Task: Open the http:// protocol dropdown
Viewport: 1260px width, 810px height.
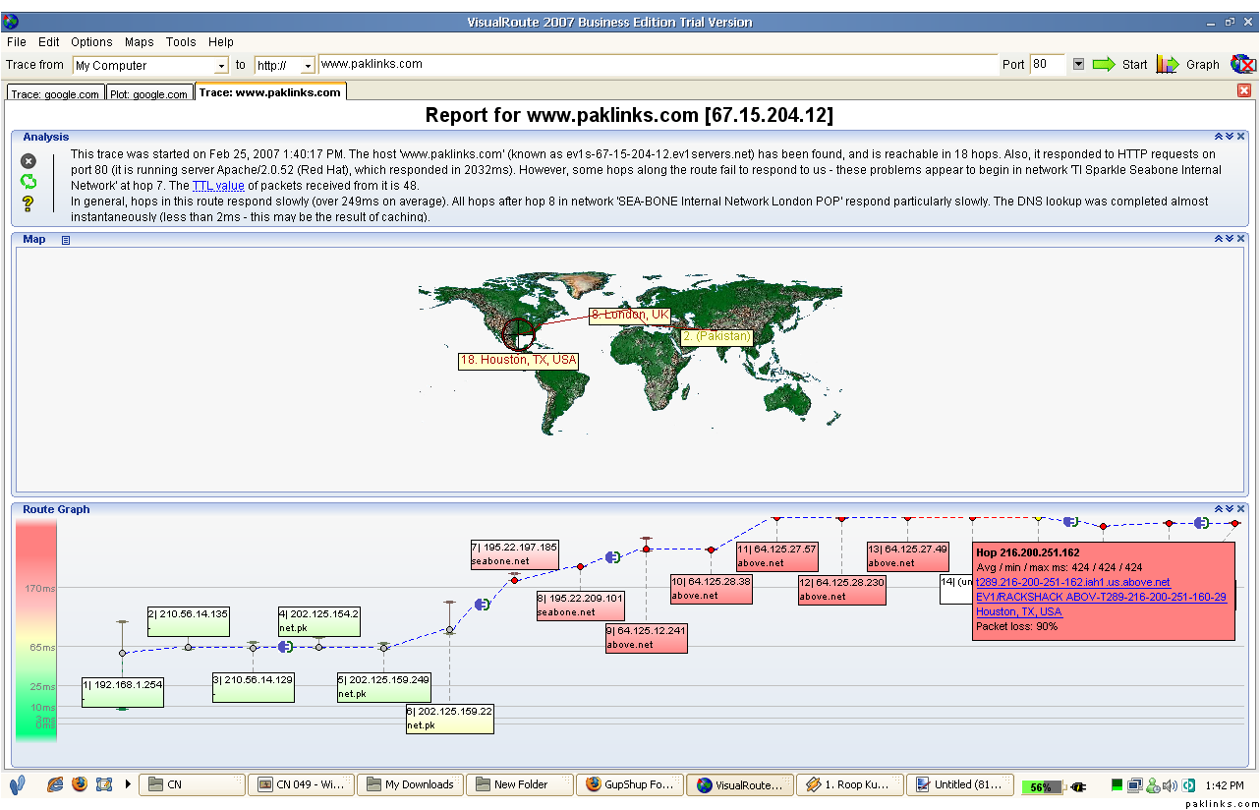Action: [308, 66]
